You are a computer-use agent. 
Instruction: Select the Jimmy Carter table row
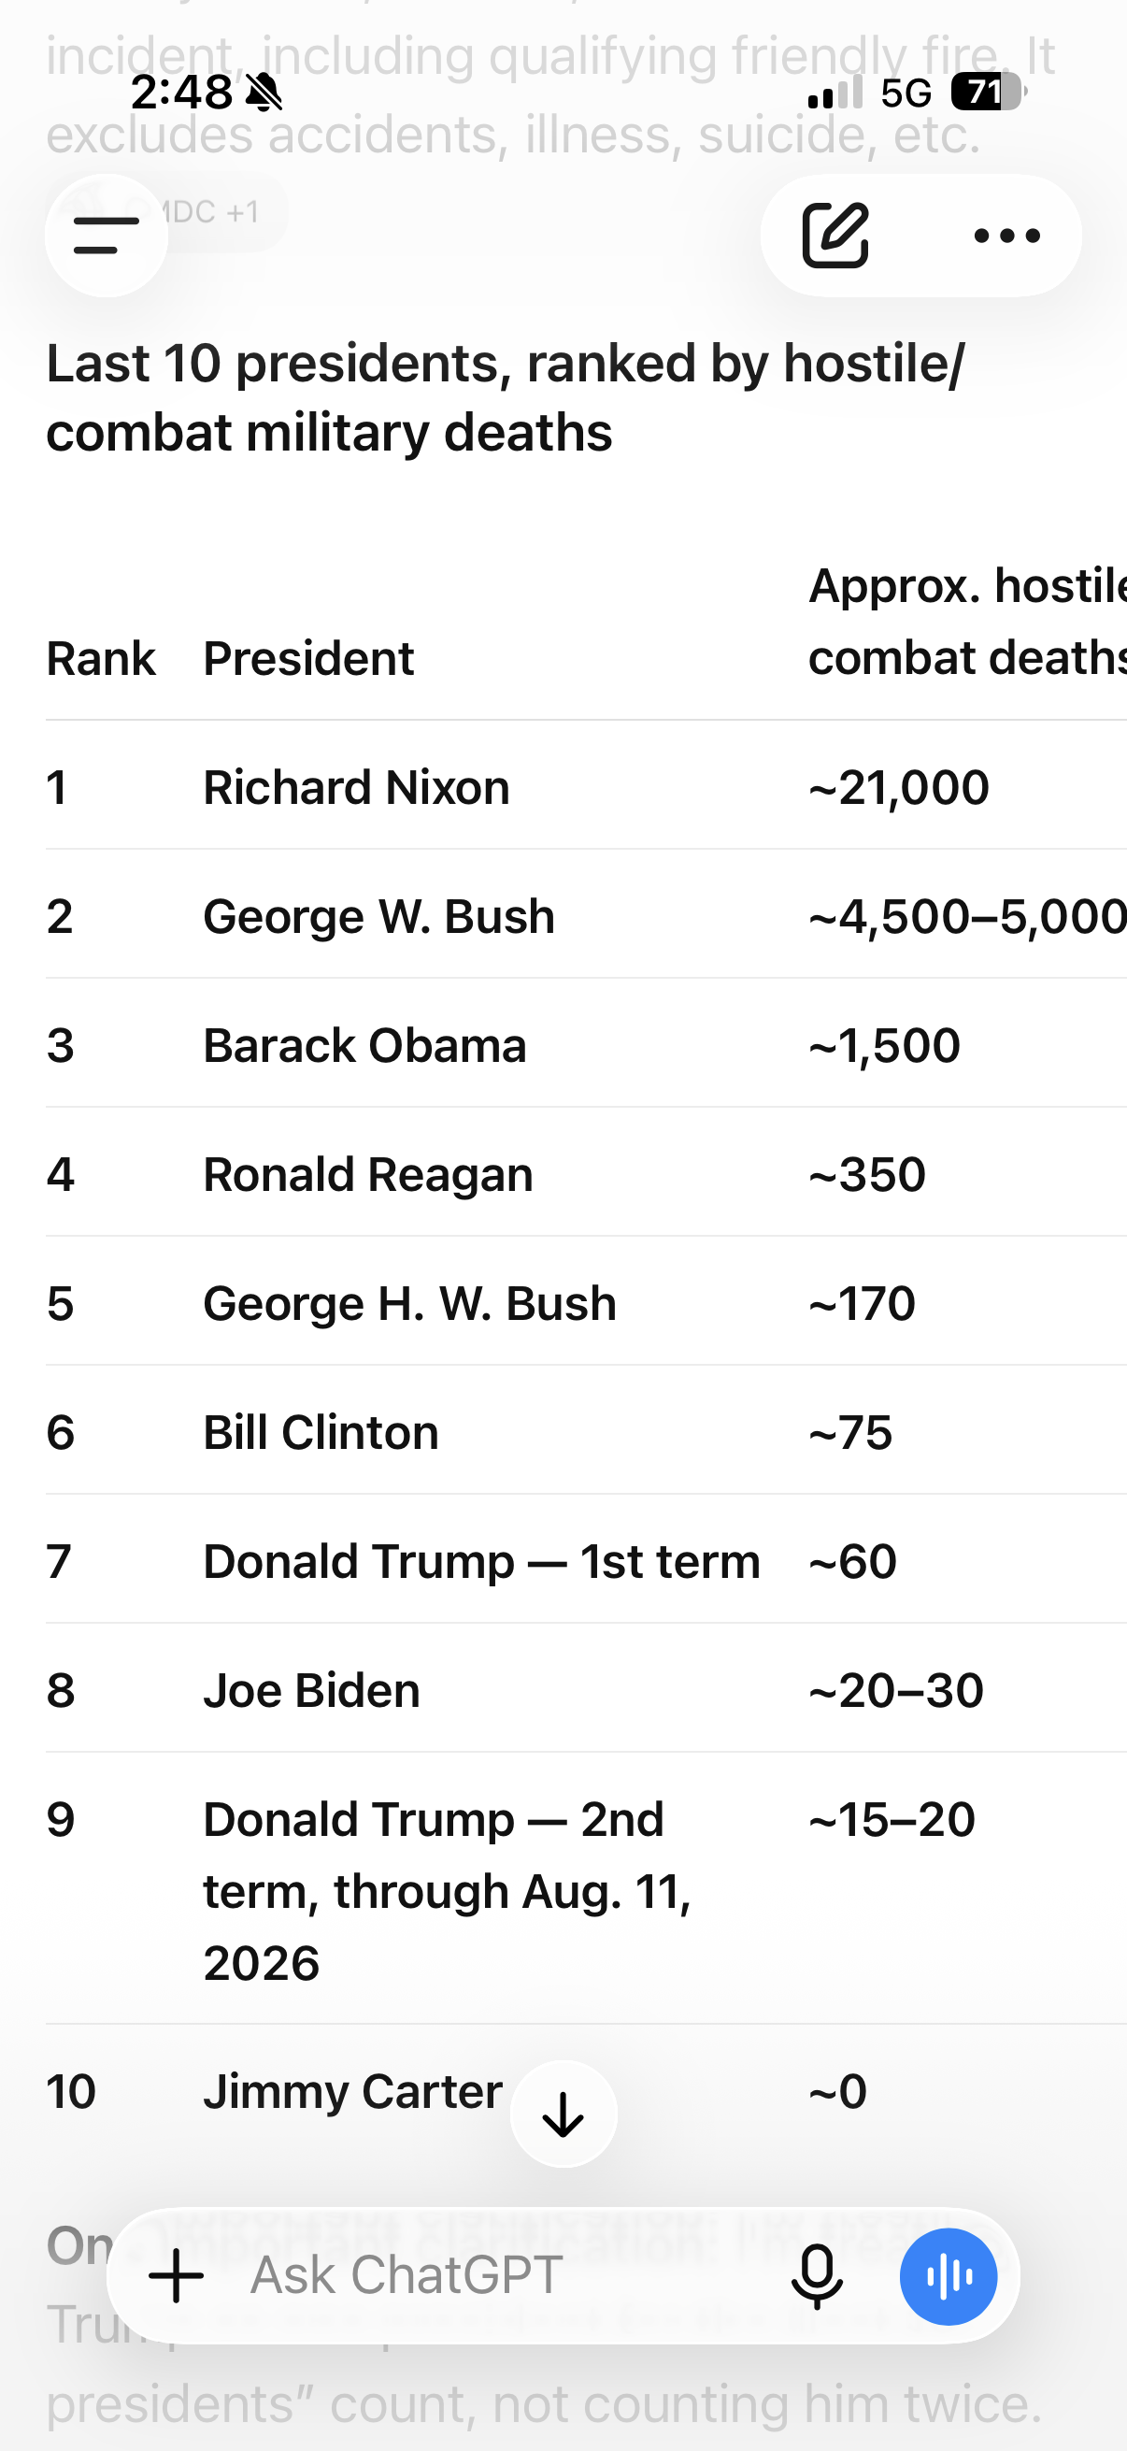coord(586,2091)
